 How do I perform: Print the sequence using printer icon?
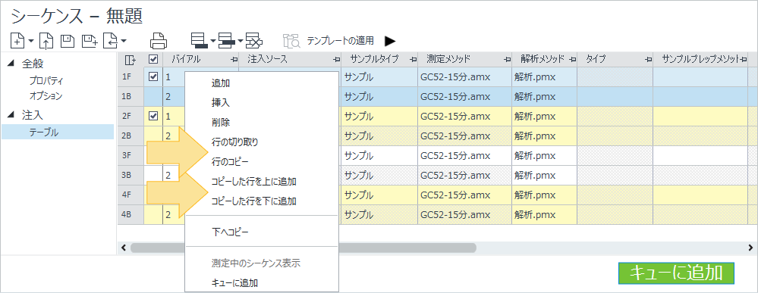(159, 41)
